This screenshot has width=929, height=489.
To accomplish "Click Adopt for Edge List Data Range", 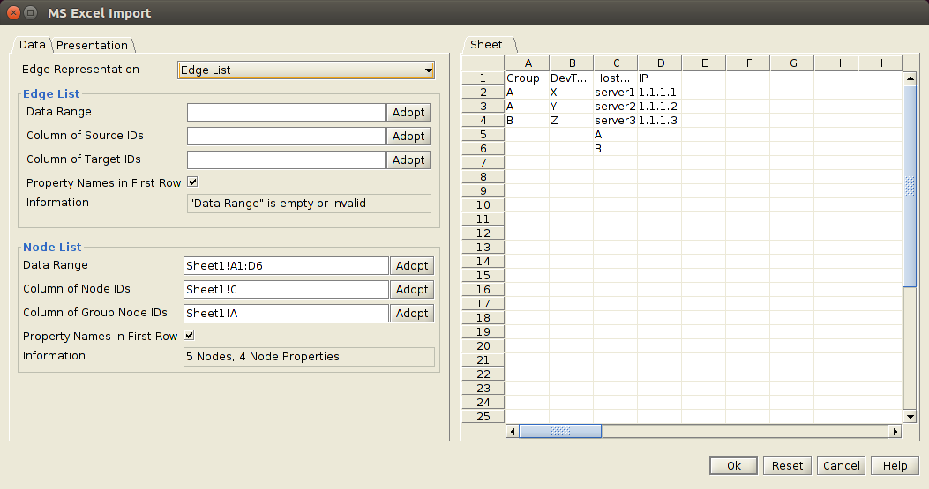I will [x=408, y=113].
